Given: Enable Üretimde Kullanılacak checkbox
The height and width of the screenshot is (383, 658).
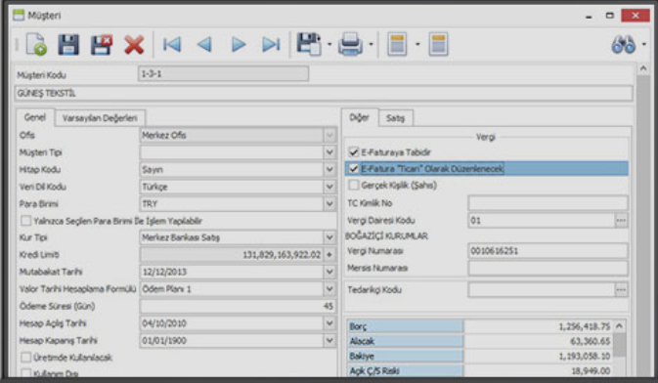Looking at the screenshot, I should point(25,358).
